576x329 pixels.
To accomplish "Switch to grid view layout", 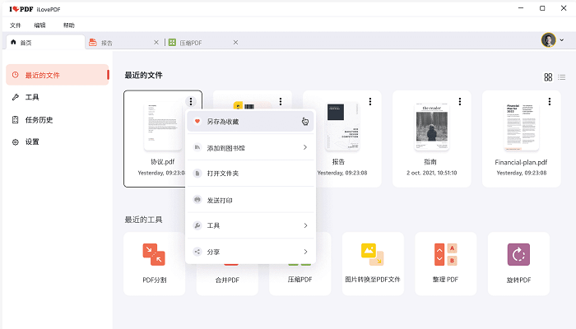I will click(x=548, y=76).
